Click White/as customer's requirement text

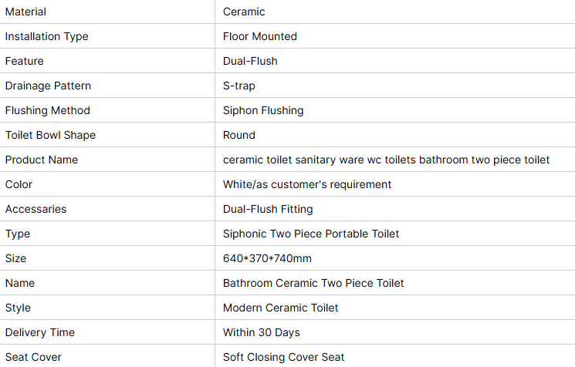(x=307, y=184)
